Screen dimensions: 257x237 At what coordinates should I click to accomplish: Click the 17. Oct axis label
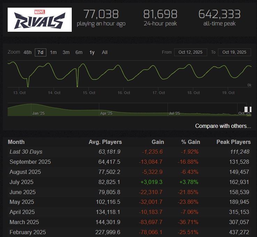pyautogui.click(x=159, y=93)
